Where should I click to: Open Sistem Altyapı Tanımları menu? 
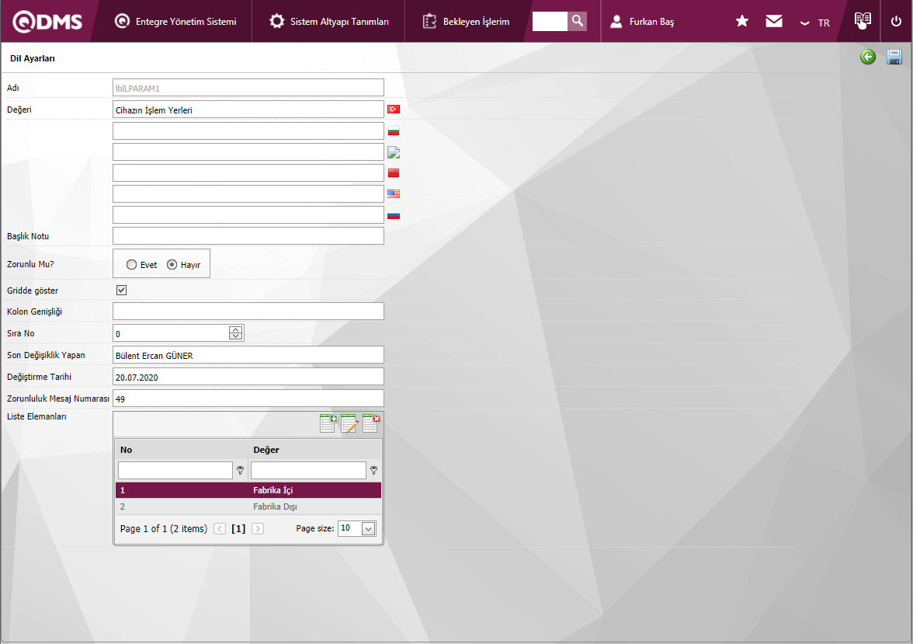(329, 22)
